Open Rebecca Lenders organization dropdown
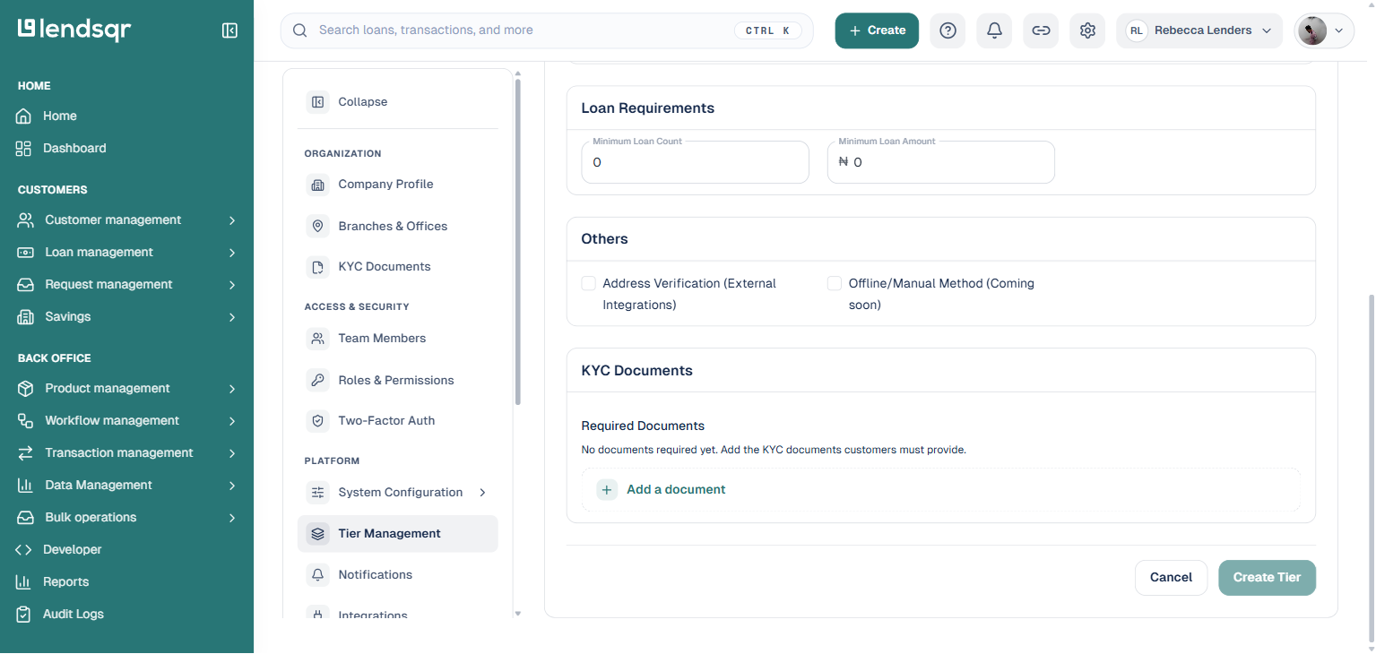1376x654 pixels. coord(1199,30)
